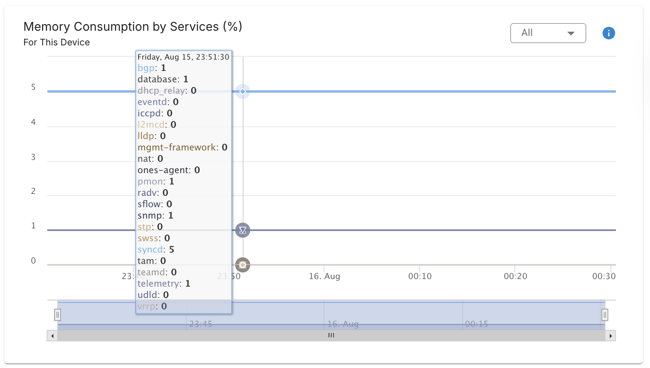
Task: Click the For This Device subtitle
Action: tap(57, 43)
